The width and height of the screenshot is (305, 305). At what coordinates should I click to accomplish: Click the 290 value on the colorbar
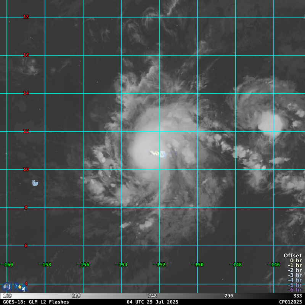point(229,296)
